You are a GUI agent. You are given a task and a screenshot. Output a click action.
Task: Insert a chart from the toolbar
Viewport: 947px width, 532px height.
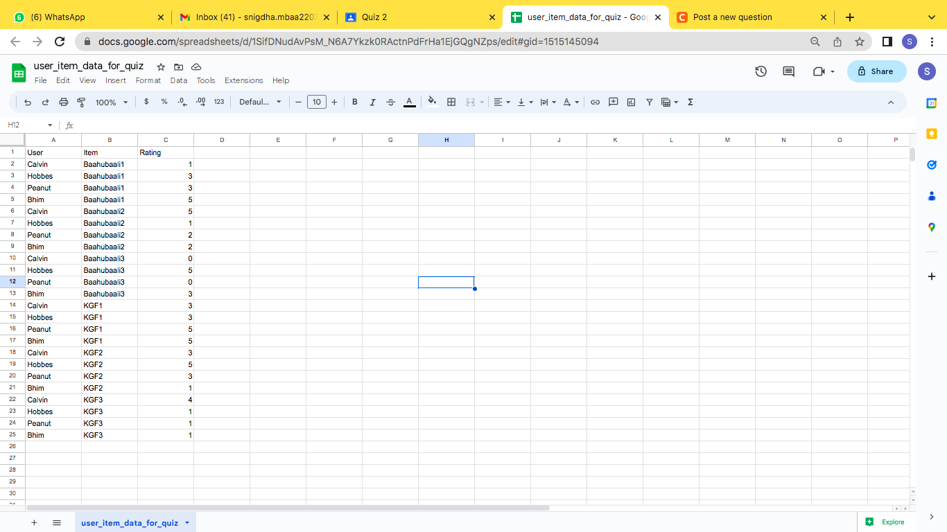(631, 102)
